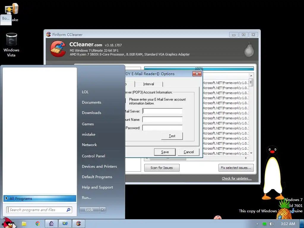Click the CCleaner logo in the header
The height and width of the screenshot is (228, 304).
(58, 49)
